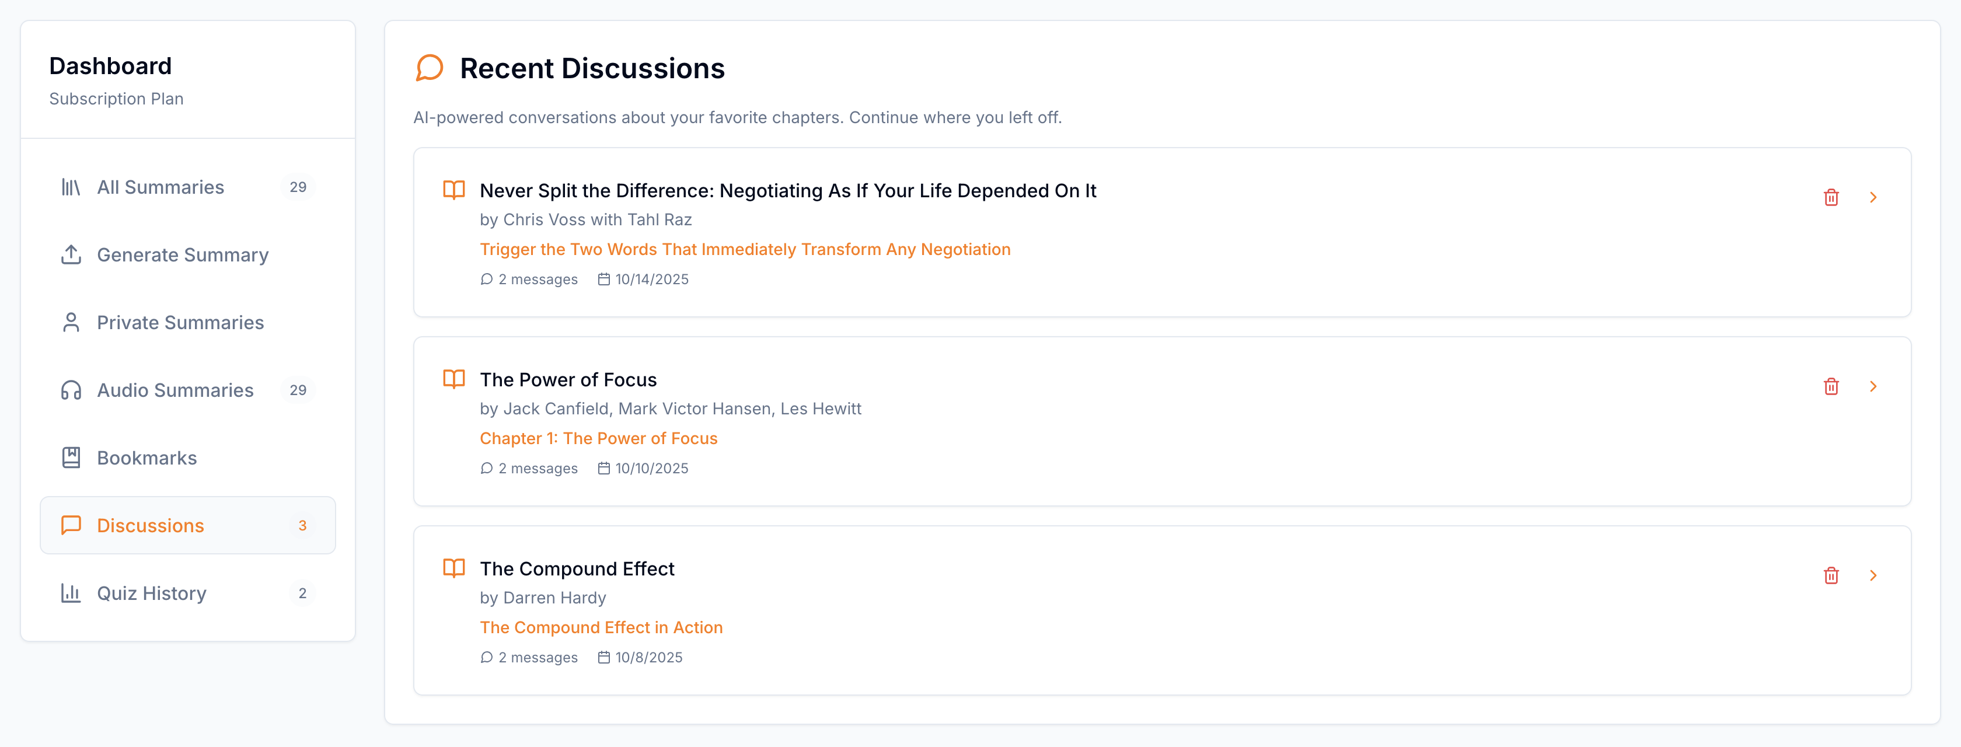Click the upload icon for Generate Summary
The width and height of the screenshot is (1961, 747).
71,254
